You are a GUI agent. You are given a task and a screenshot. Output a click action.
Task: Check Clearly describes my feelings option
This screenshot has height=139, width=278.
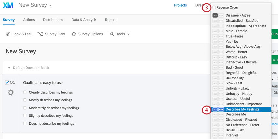[25, 92]
